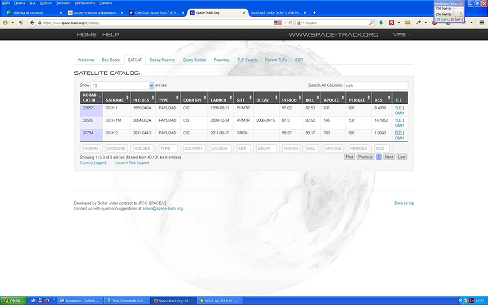This screenshot has height=305, width=488.
Task: Open address bar history dropdown arrow
Action: tap(285, 23)
